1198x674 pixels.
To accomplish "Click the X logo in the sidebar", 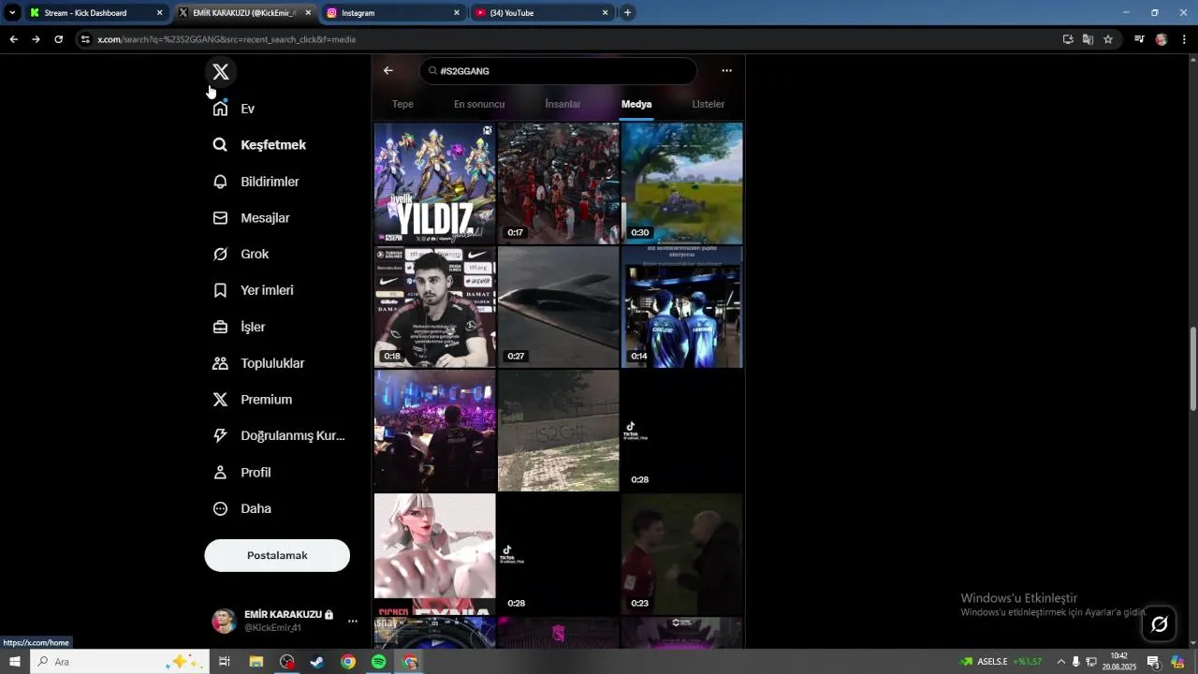I will [x=220, y=72].
